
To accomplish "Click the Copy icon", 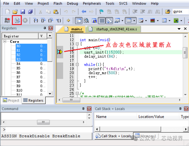I will pyautogui.click(x=48, y=12).
